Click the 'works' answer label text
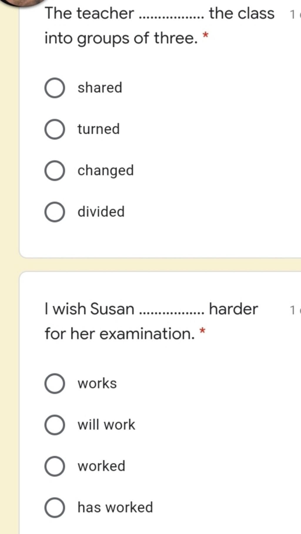The image size is (301, 534). click(97, 384)
